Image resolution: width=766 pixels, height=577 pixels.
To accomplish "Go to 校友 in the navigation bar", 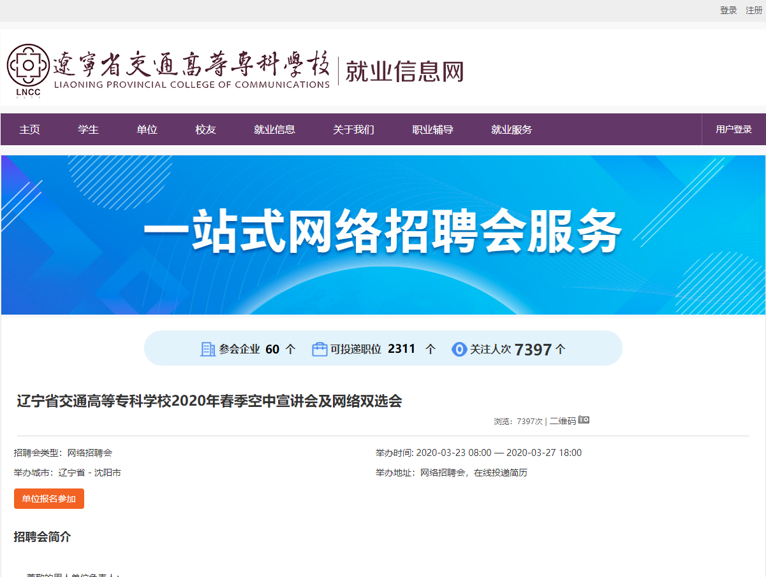I will [205, 129].
